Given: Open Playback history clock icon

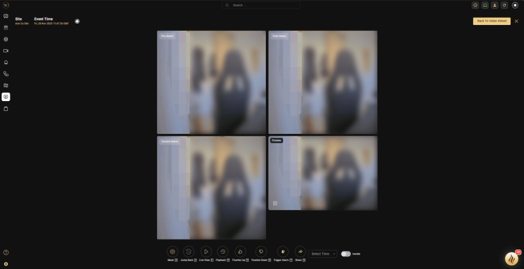Looking at the screenshot, I should pos(223,251).
